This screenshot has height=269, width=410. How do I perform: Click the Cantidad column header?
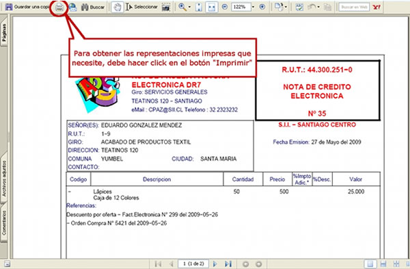pos(243,179)
